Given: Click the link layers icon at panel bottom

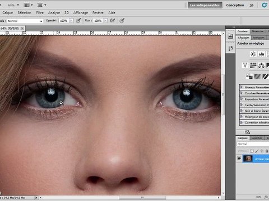Looking at the screenshot, I should click(258, 197).
